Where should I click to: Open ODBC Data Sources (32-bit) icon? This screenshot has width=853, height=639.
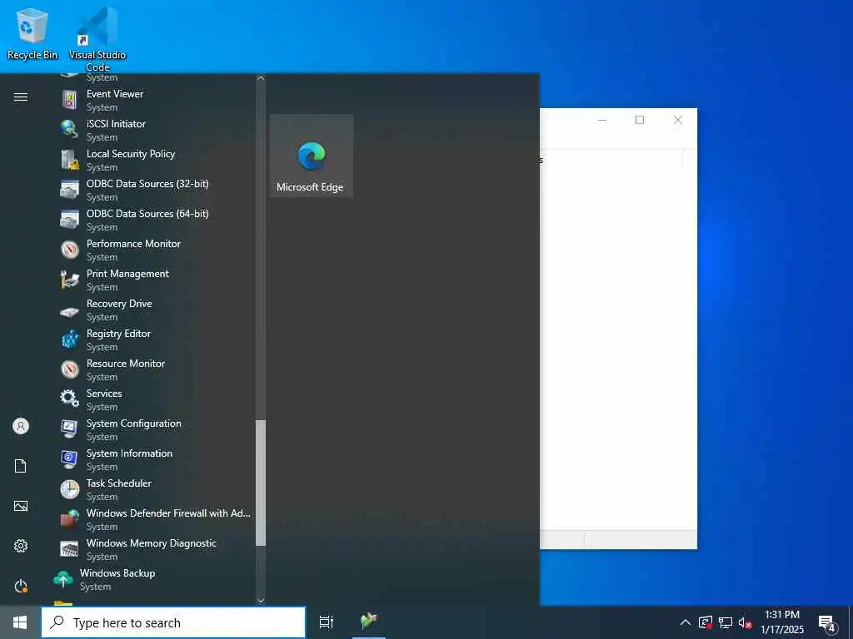pyautogui.click(x=69, y=189)
